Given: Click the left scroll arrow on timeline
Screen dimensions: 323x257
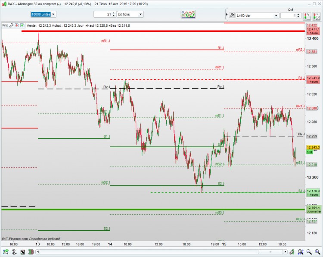Looking at the screenshot, I should [38, 252].
